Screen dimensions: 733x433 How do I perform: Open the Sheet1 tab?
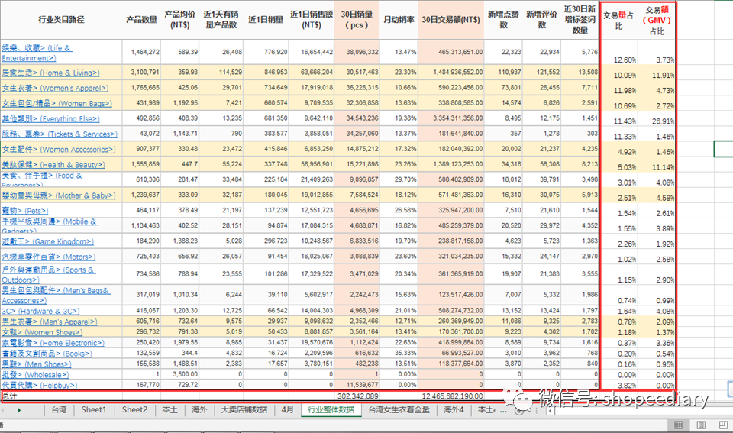[93, 409]
